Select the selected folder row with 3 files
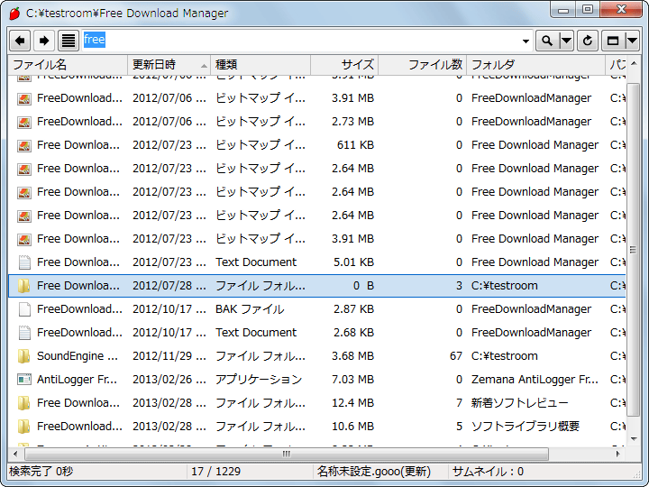 [316, 286]
